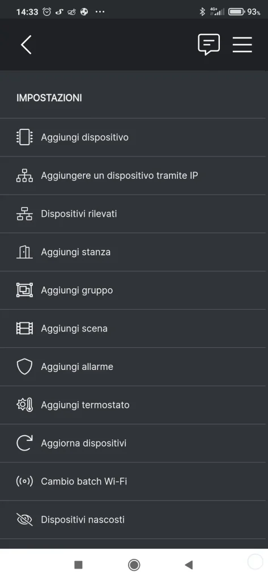Tap the refresh icon for Aggiorna dispositivi
Viewport: 268px width, 581px height.
point(24,443)
